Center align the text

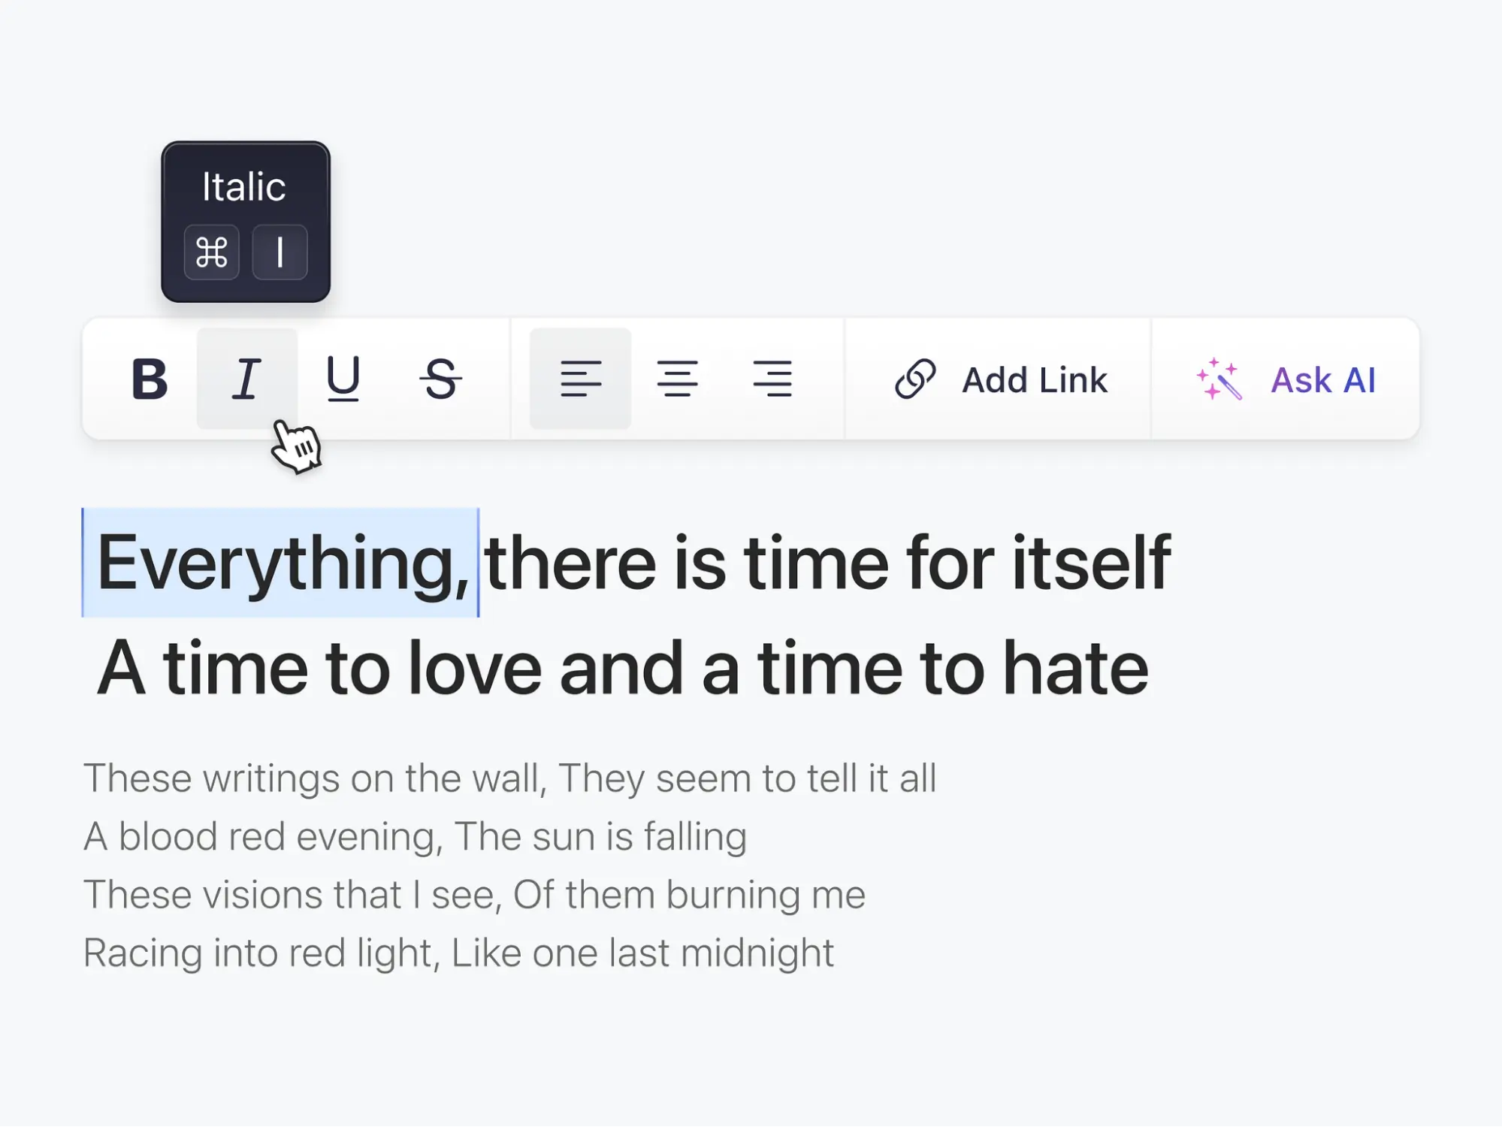677,379
